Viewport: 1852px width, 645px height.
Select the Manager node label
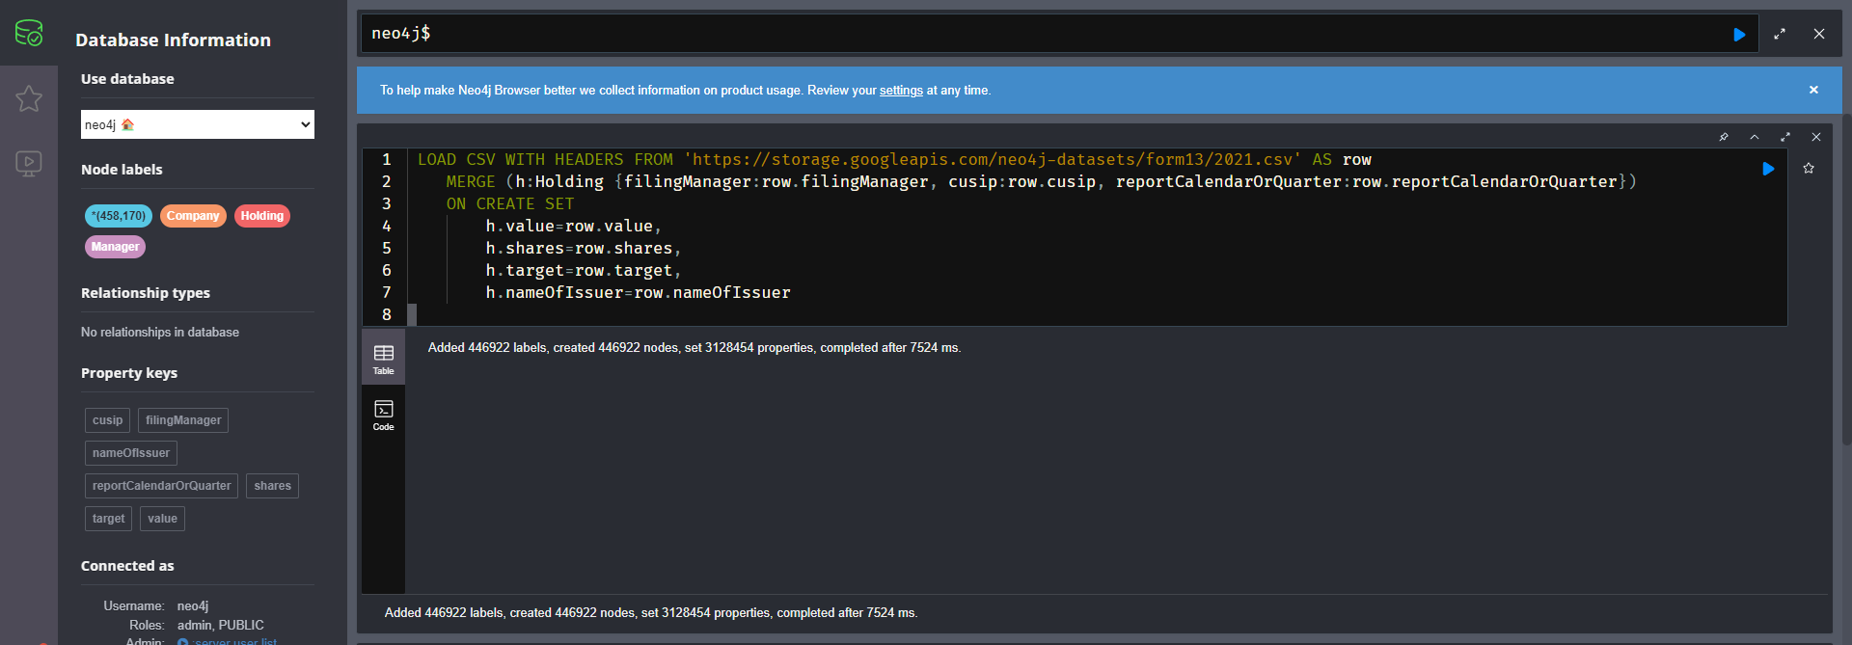tap(115, 247)
